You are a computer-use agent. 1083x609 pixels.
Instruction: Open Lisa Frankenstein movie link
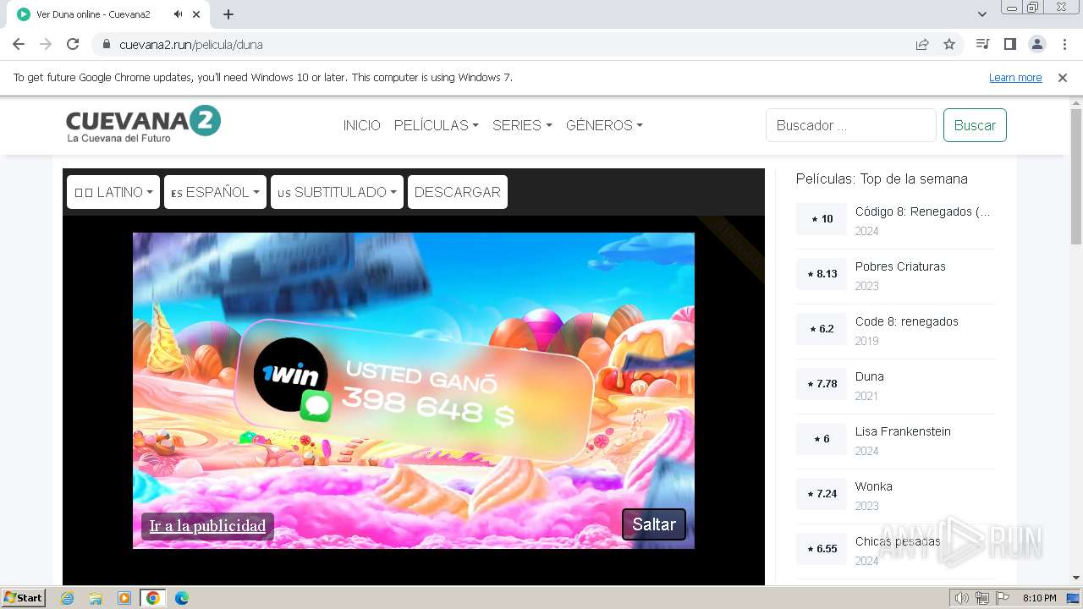point(903,431)
